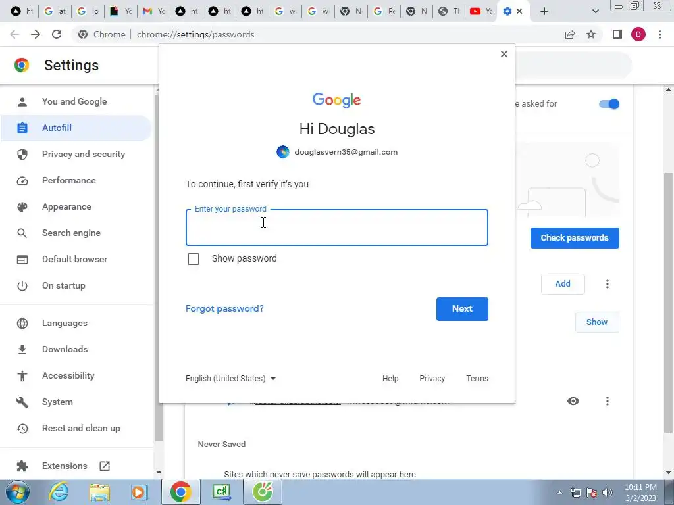Click the Privacy and security shield icon

coord(22,154)
